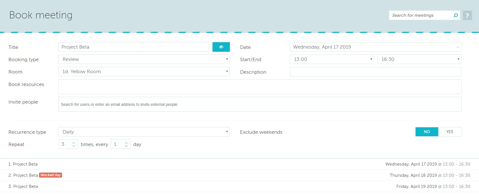Click the Book resources box
Screen dimensions: 479x196
[x=260, y=87]
